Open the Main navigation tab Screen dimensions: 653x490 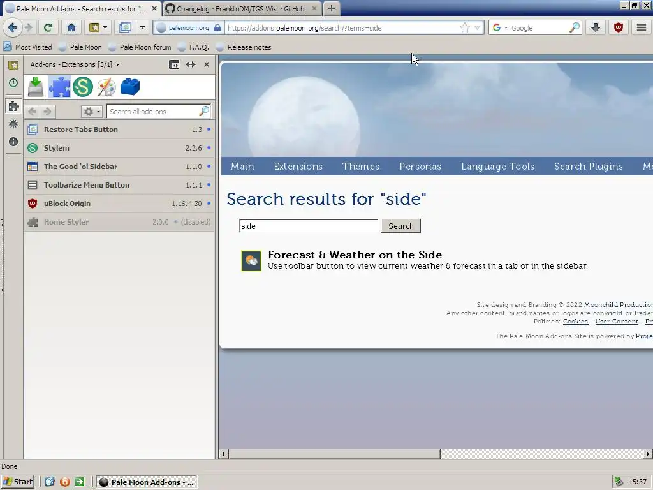pyautogui.click(x=242, y=167)
